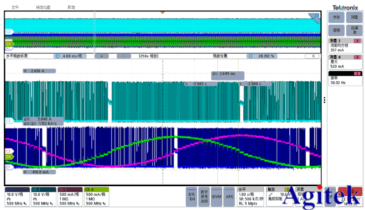Open the AFG function generator button
This screenshot has height=210, width=365.
pyautogui.click(x=230, y=197)
